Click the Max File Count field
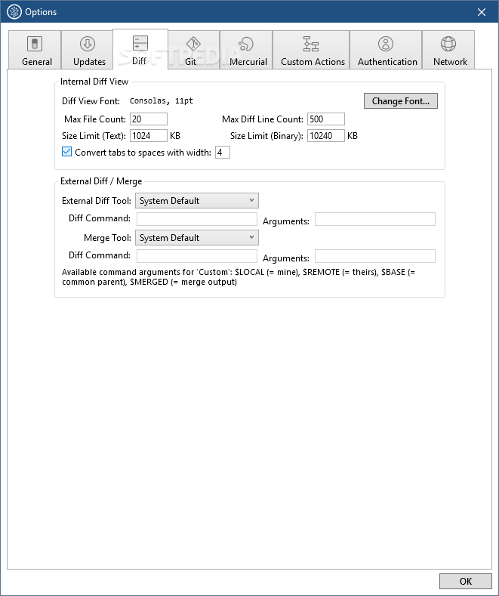 tap(149, 119)
